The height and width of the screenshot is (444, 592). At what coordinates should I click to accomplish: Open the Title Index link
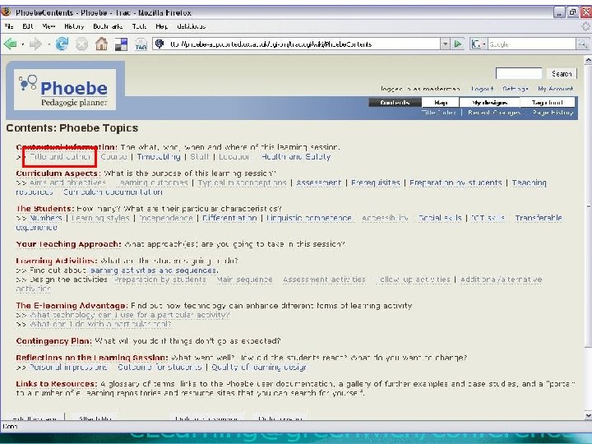coord(439,113)
